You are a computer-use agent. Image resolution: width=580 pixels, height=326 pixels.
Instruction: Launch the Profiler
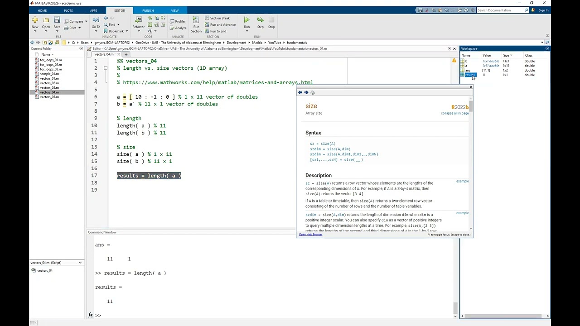pos(178,21)
